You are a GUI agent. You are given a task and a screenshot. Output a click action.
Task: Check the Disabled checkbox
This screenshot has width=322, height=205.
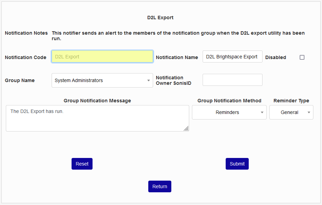point(302,57)
